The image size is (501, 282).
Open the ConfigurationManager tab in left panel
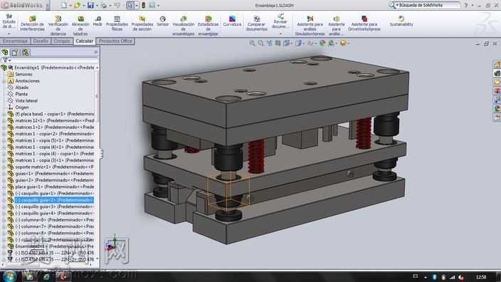pos(25,52)
